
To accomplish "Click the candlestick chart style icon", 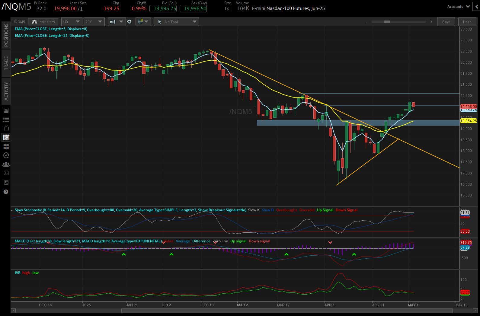I will pos(113,22).
